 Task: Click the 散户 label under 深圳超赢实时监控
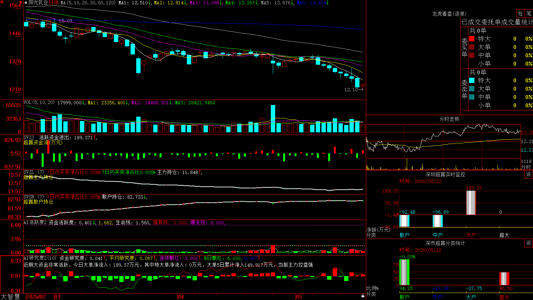(x=404, y=235)
